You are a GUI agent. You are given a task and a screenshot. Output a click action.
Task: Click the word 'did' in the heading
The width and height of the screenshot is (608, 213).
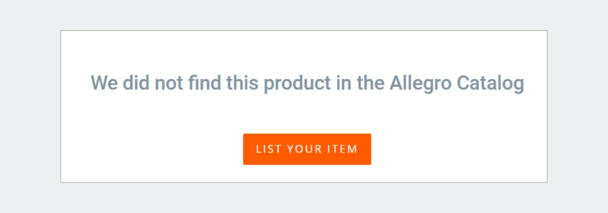[135, 82]
